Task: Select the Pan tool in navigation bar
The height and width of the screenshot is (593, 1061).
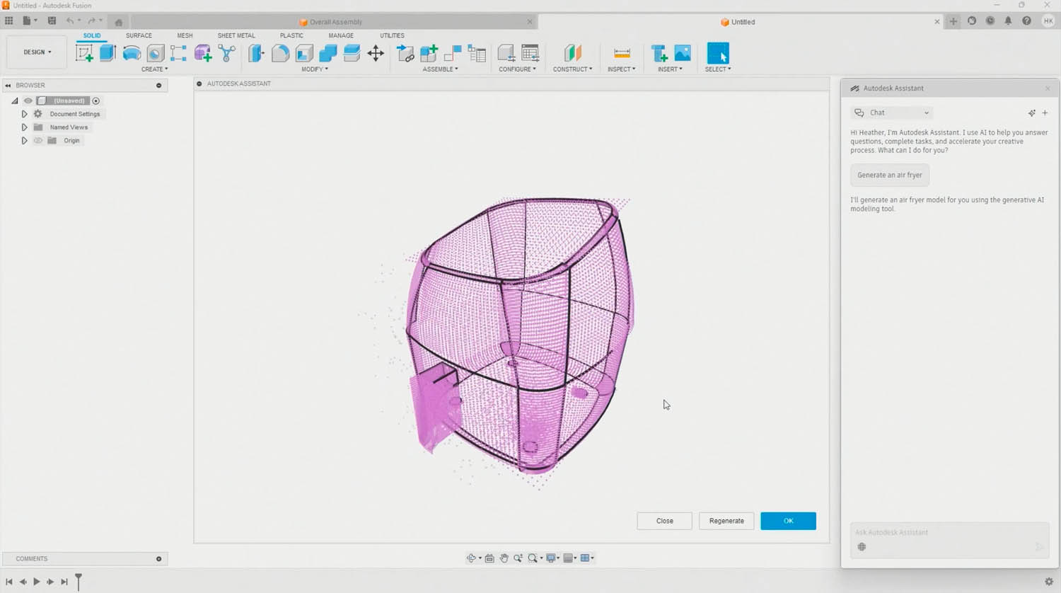Action: [x=504, y=558]
